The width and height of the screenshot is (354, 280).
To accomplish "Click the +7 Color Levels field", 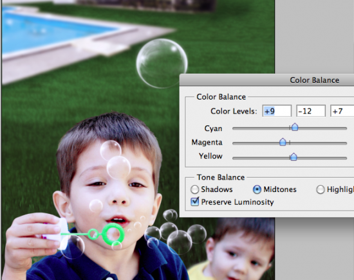I will 342,111.
